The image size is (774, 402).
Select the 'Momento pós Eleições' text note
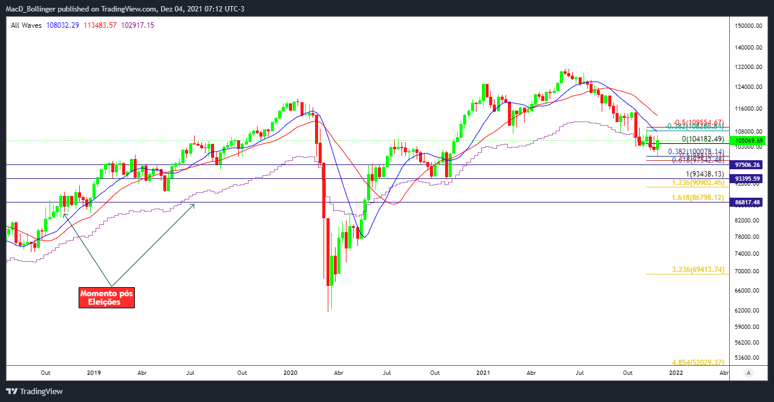coord(106,297)
